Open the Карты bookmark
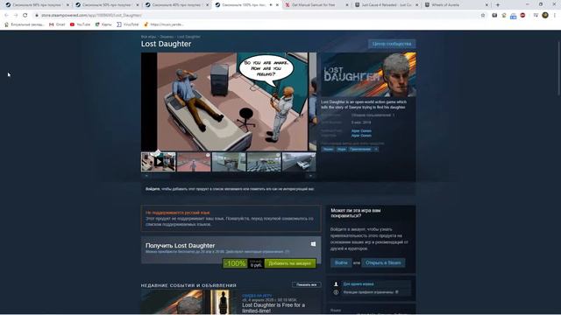 (103, 24)
